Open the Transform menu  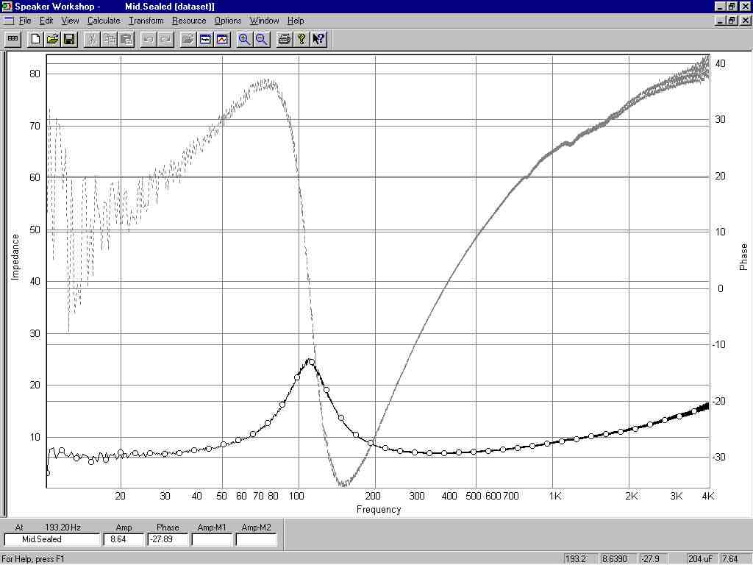pyautogui.click(x=146, y=21)
